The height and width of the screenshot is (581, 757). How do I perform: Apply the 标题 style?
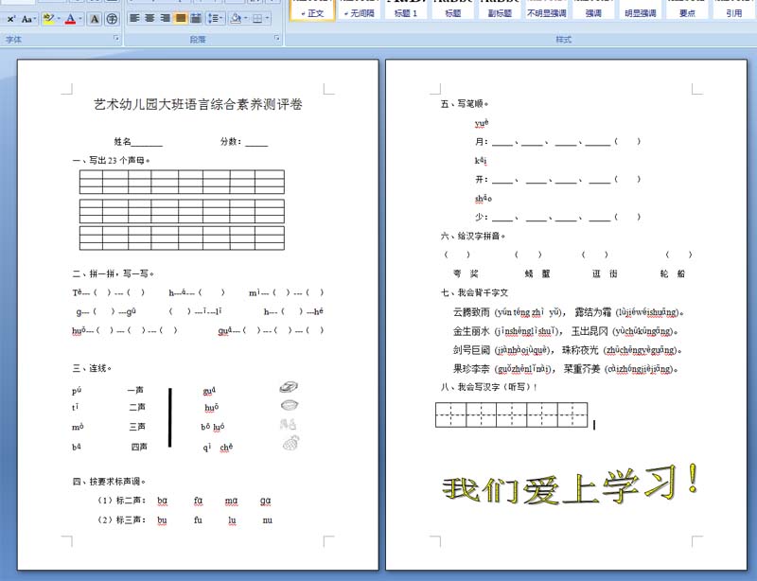tap(453, 10)
